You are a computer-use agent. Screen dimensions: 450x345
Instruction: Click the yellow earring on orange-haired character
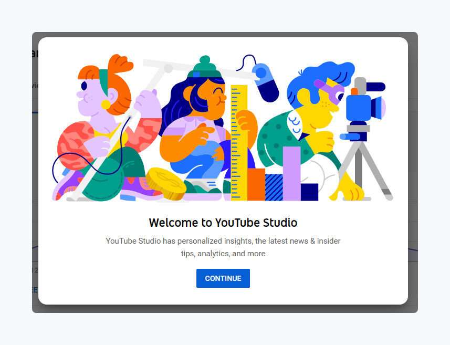point(106,104)
